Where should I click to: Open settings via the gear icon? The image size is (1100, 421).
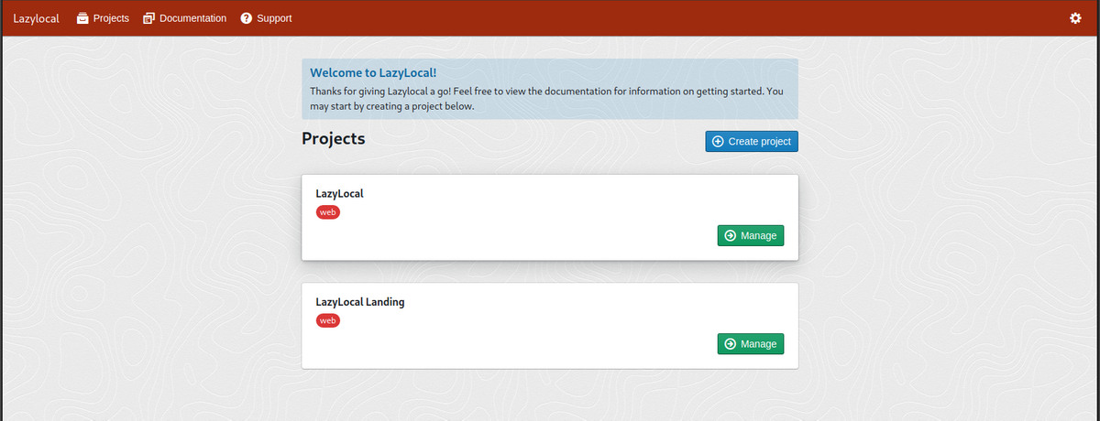tap(1075, 18)
